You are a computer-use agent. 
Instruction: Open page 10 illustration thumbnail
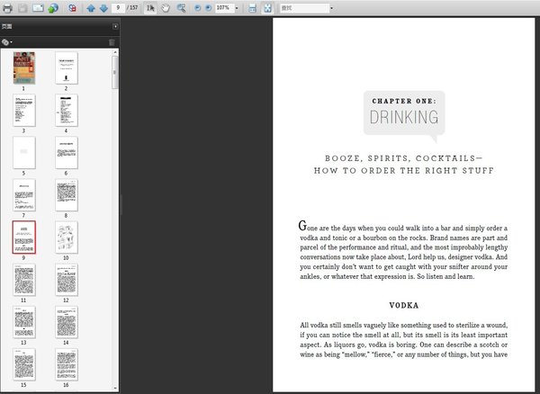point(67,237)
